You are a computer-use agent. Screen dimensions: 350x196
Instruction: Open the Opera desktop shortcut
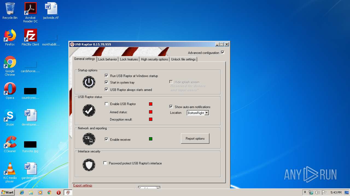(10, 91)
